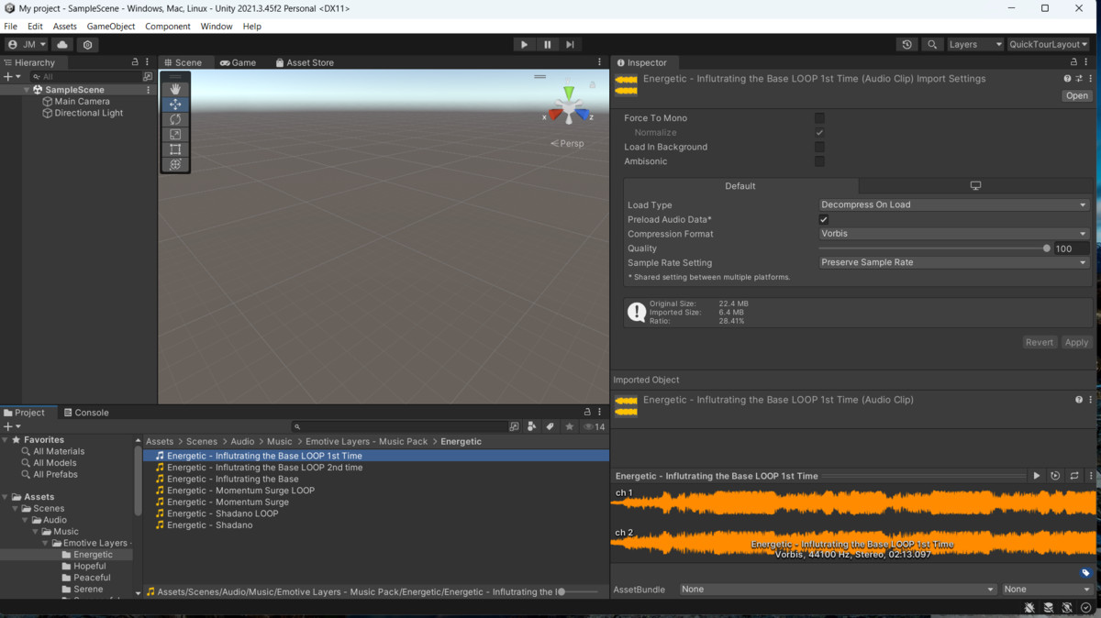Screen dimensions: 1101x618
Task: Click the global Search icon in top toolbar
Action: (x=930, y=43)
